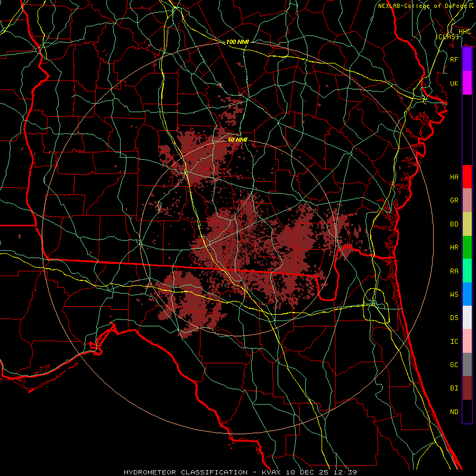Viewport: 476px width, 476px height.
Task: Click the 'BI' legend label
Action: 454,388
